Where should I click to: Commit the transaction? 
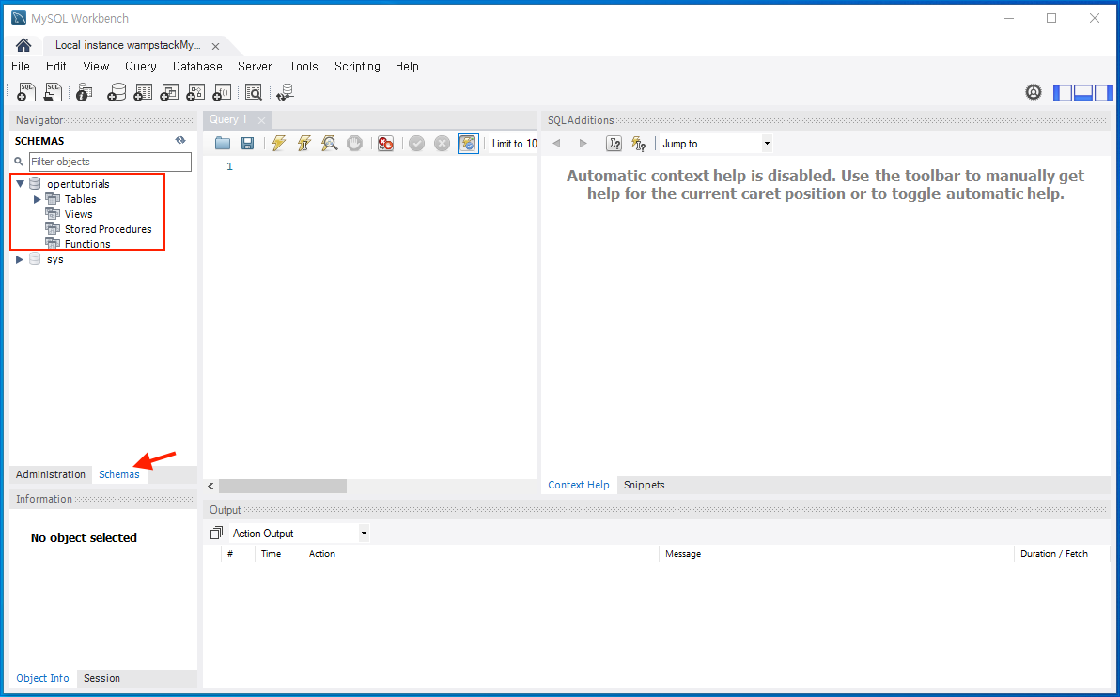[x=417, y=144]
